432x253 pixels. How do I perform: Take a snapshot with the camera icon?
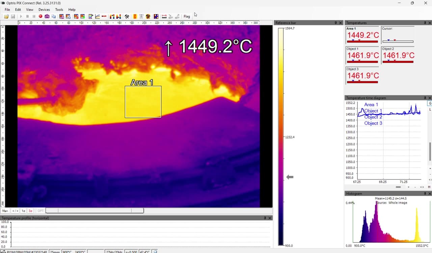pyautogui.click(x=47, y=16)
